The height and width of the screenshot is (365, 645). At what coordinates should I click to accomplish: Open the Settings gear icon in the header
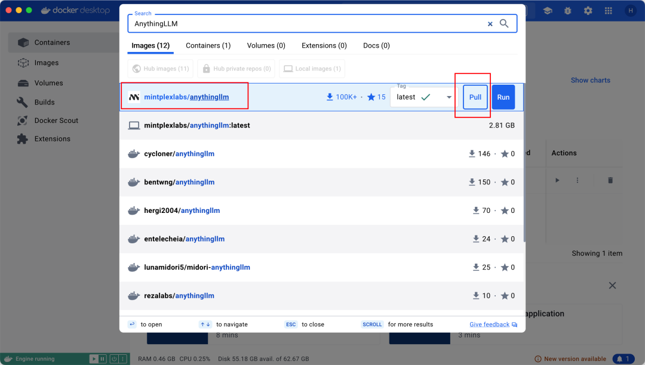(588, 11)
